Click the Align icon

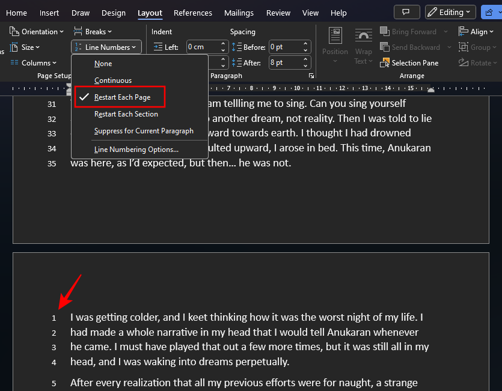click(x=464, y=31)
